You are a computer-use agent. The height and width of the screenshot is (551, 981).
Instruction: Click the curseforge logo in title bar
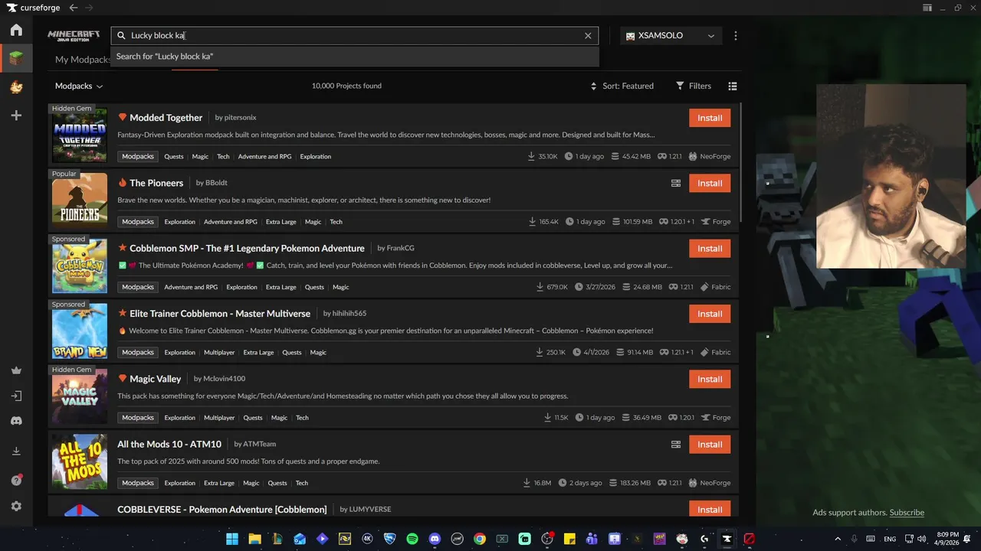click(x=33, y=8)
